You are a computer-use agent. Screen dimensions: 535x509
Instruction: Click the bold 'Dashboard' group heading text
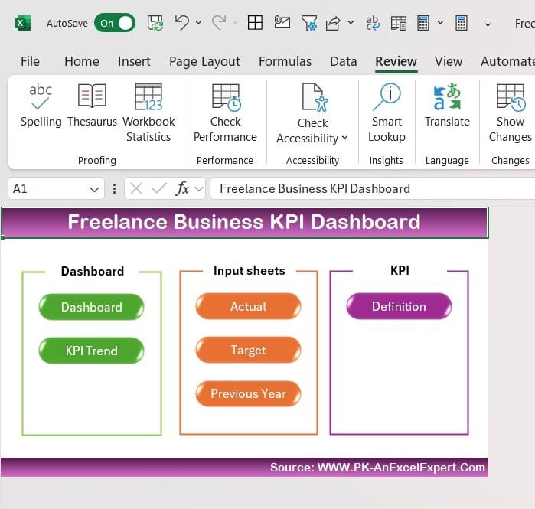point(92,271)
